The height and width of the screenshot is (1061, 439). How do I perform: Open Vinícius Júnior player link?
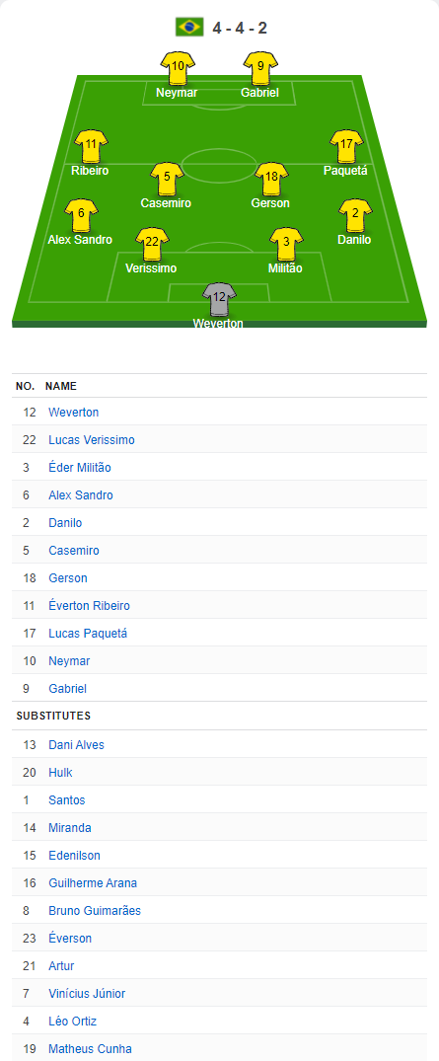87,994
